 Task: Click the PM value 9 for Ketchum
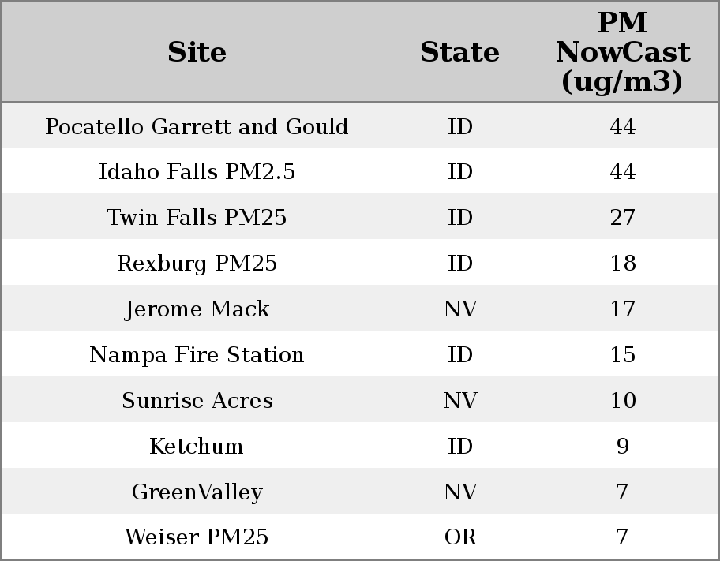tap(622, 447)
